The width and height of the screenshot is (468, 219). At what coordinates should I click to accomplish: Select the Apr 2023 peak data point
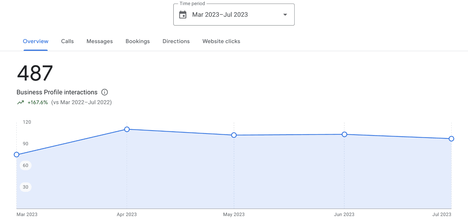[127, 129]
